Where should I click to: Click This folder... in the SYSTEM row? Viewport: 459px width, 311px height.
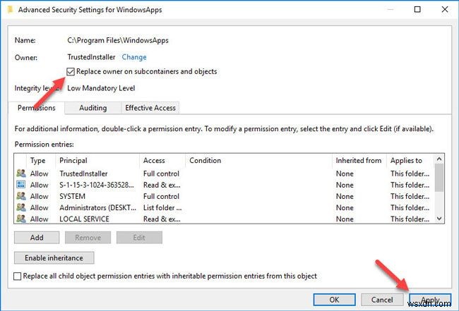[x=410, y=197]
